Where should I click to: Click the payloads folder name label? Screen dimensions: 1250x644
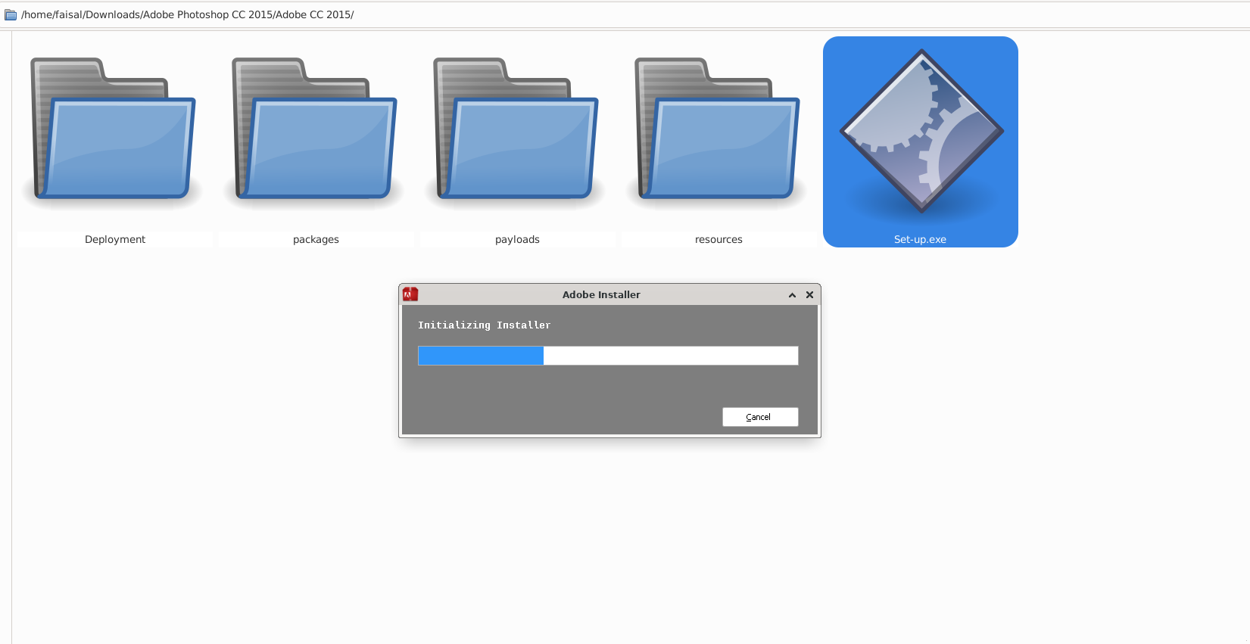(x=517, y=239)
